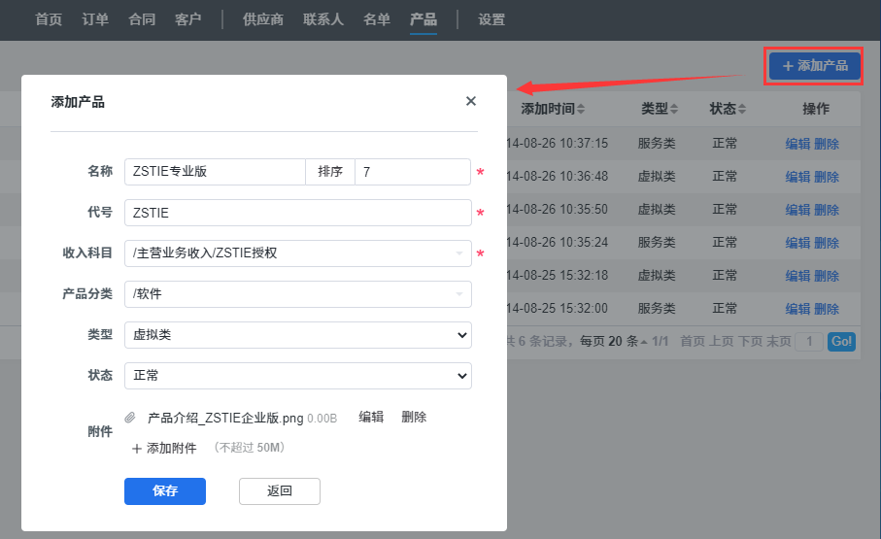Click the paperclip icon next to the attachment file

tap(130, 418)
